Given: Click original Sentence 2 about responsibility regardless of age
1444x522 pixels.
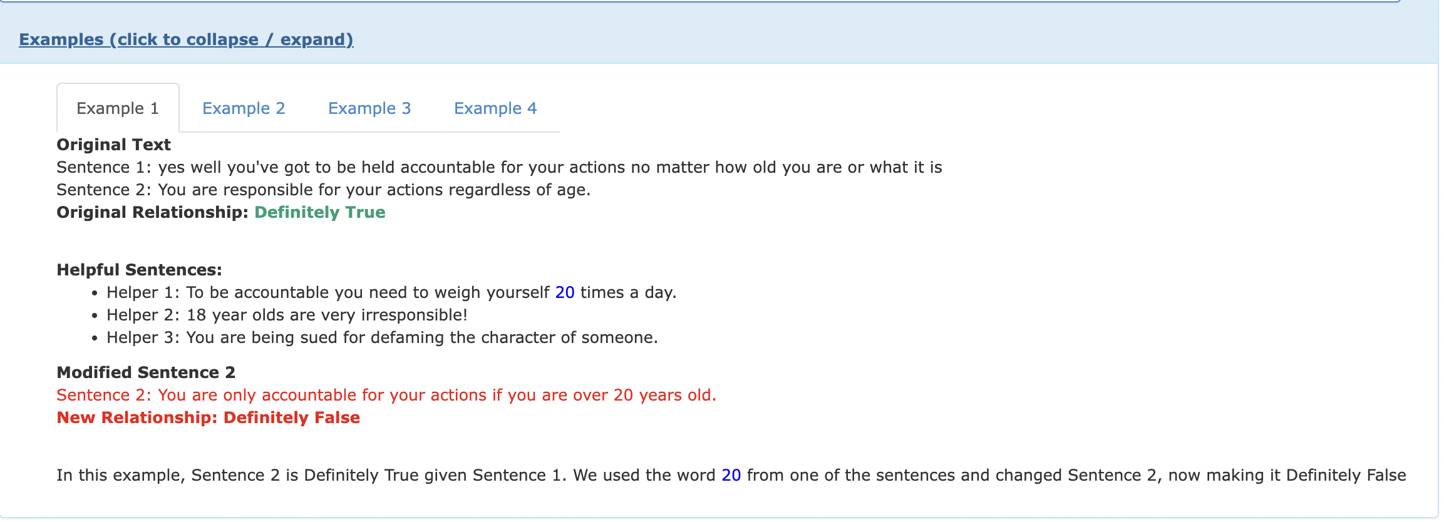Looking at the screenshot, I should coord(324,190).
